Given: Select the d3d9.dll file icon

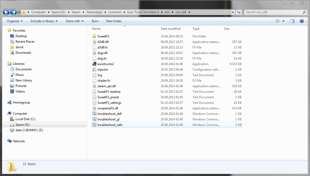Looking at the screenshot, I should [94, 42].
